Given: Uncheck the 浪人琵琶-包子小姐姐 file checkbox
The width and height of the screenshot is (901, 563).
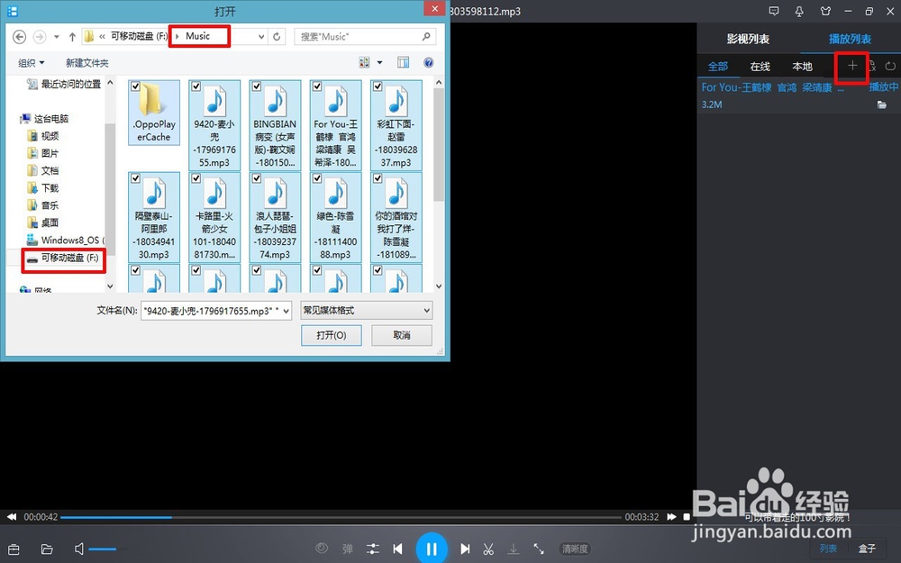Looking at the screenshot, I should (256, 178).
